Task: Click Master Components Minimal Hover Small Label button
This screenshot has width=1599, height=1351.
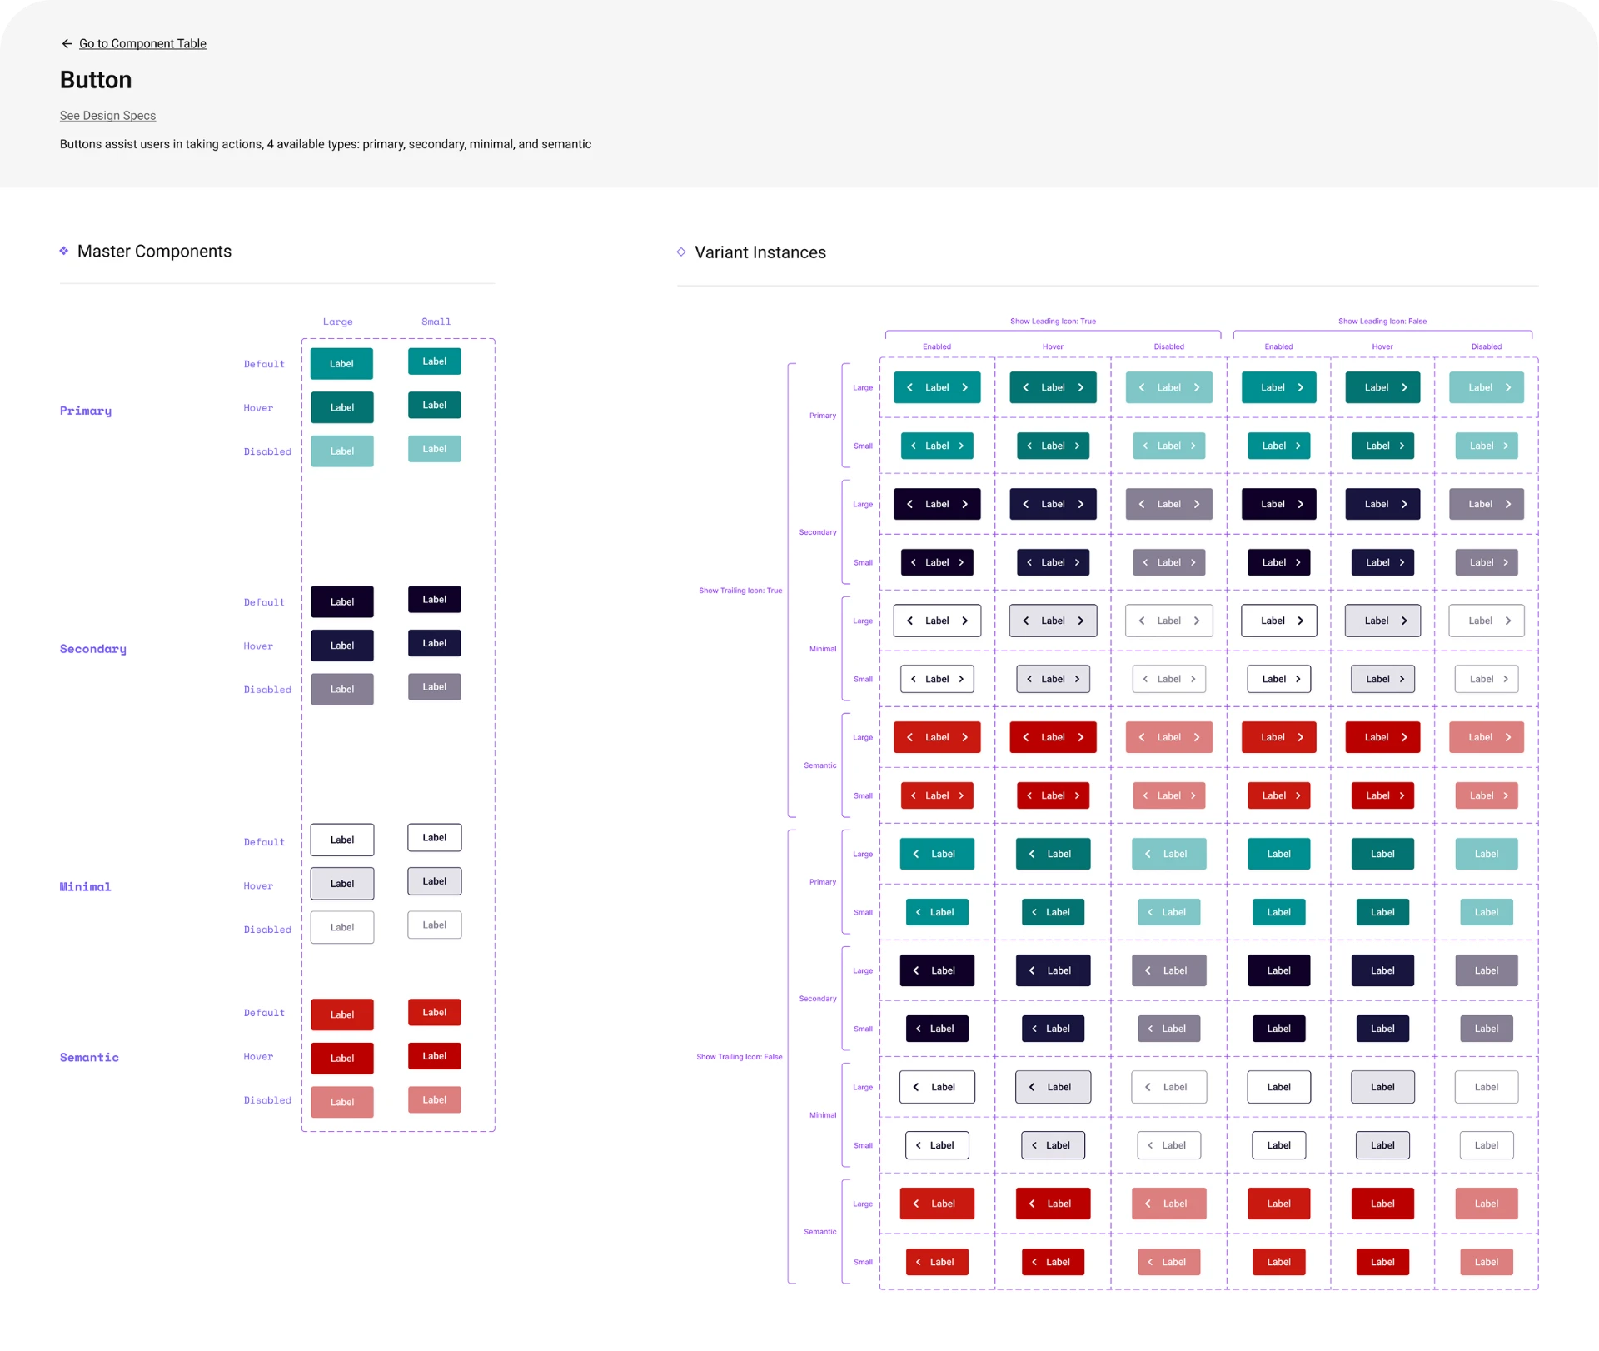Action: [435, 881]
